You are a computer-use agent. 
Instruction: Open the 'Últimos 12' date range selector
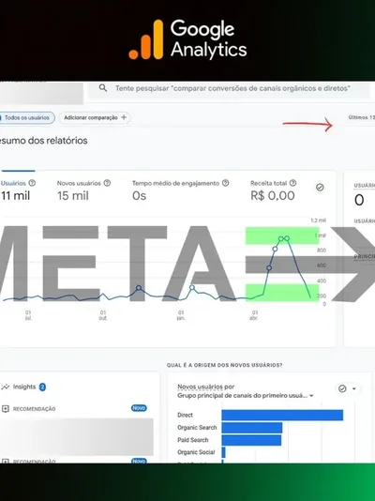[361, 117]
